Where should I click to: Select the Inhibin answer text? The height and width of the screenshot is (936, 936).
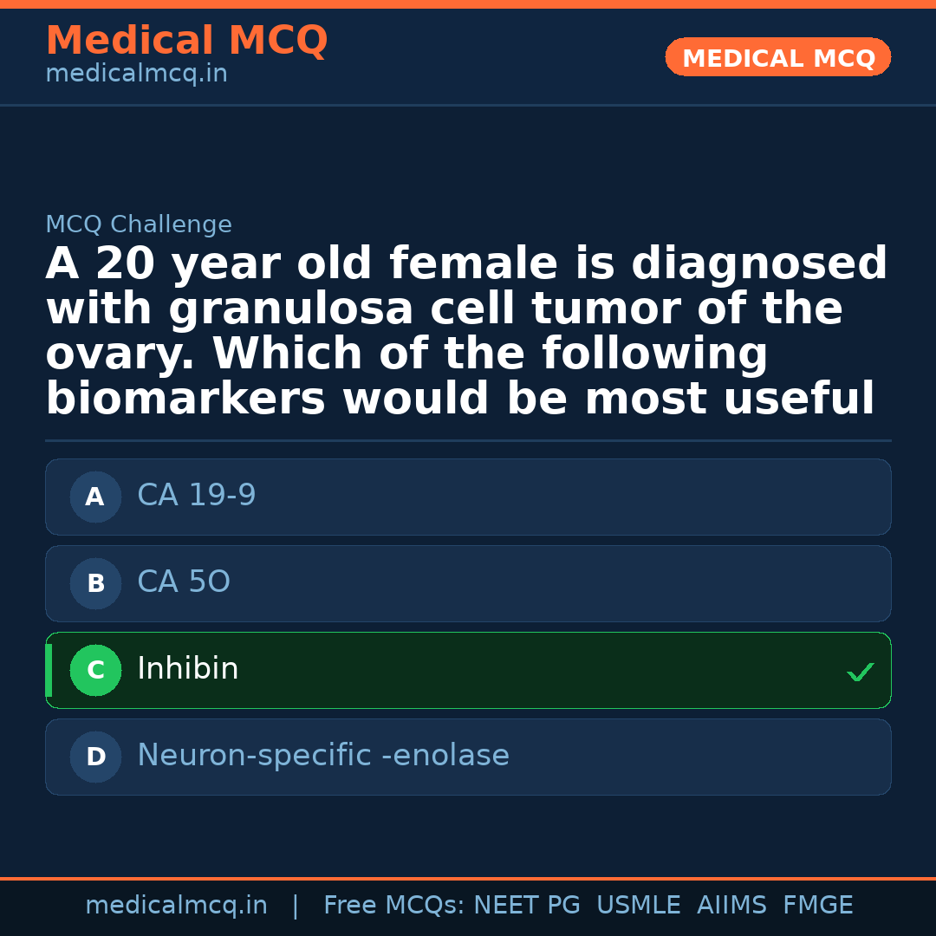tap(188, 669)
